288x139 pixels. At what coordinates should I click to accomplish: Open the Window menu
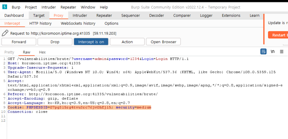[x=88, y=7]
